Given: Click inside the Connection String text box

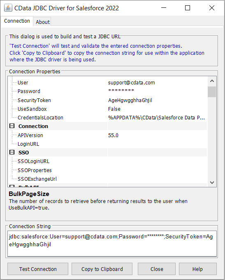Looking at the screenshot, I should tap(112, 244).
